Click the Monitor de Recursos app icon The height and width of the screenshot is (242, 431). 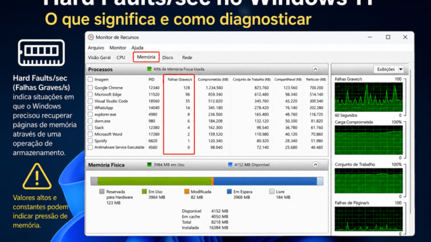pos(91,37)
